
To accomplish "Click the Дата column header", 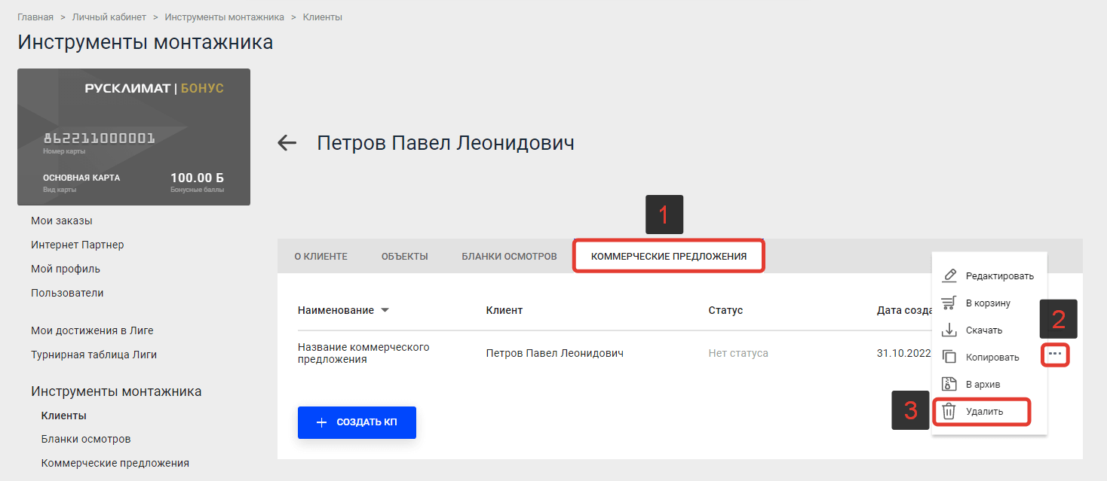I will [x=905, y=310].
